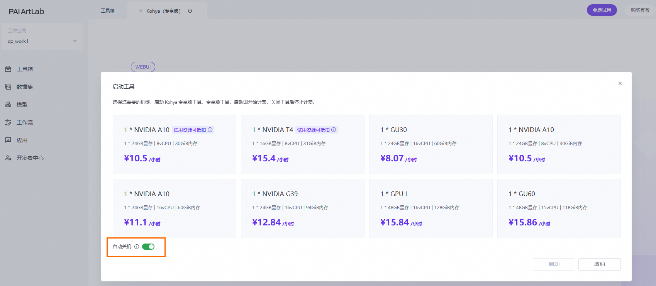Open the 应用 sidebar icon
This screenshot has height=286, width=656.
8,140
